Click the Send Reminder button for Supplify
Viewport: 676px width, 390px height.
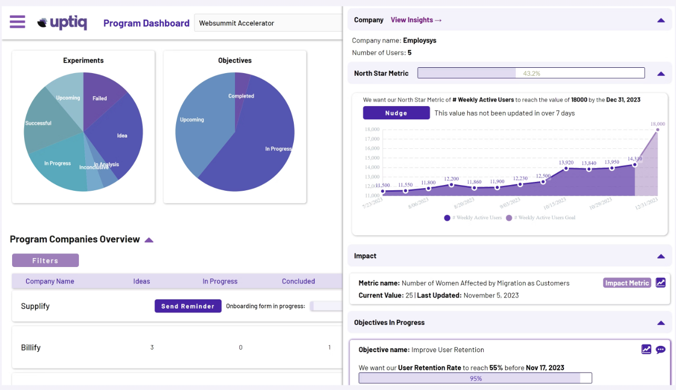point(188,305)
